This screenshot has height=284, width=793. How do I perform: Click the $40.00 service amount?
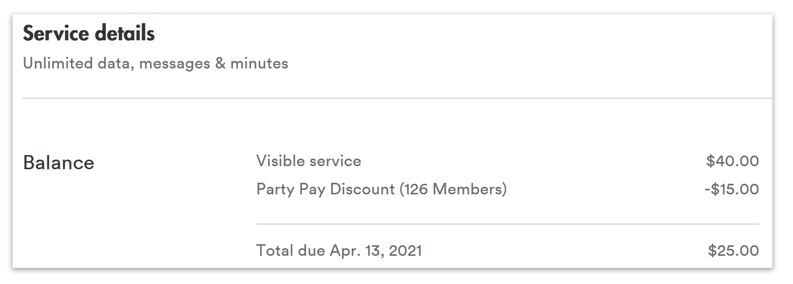click(732, 161)
